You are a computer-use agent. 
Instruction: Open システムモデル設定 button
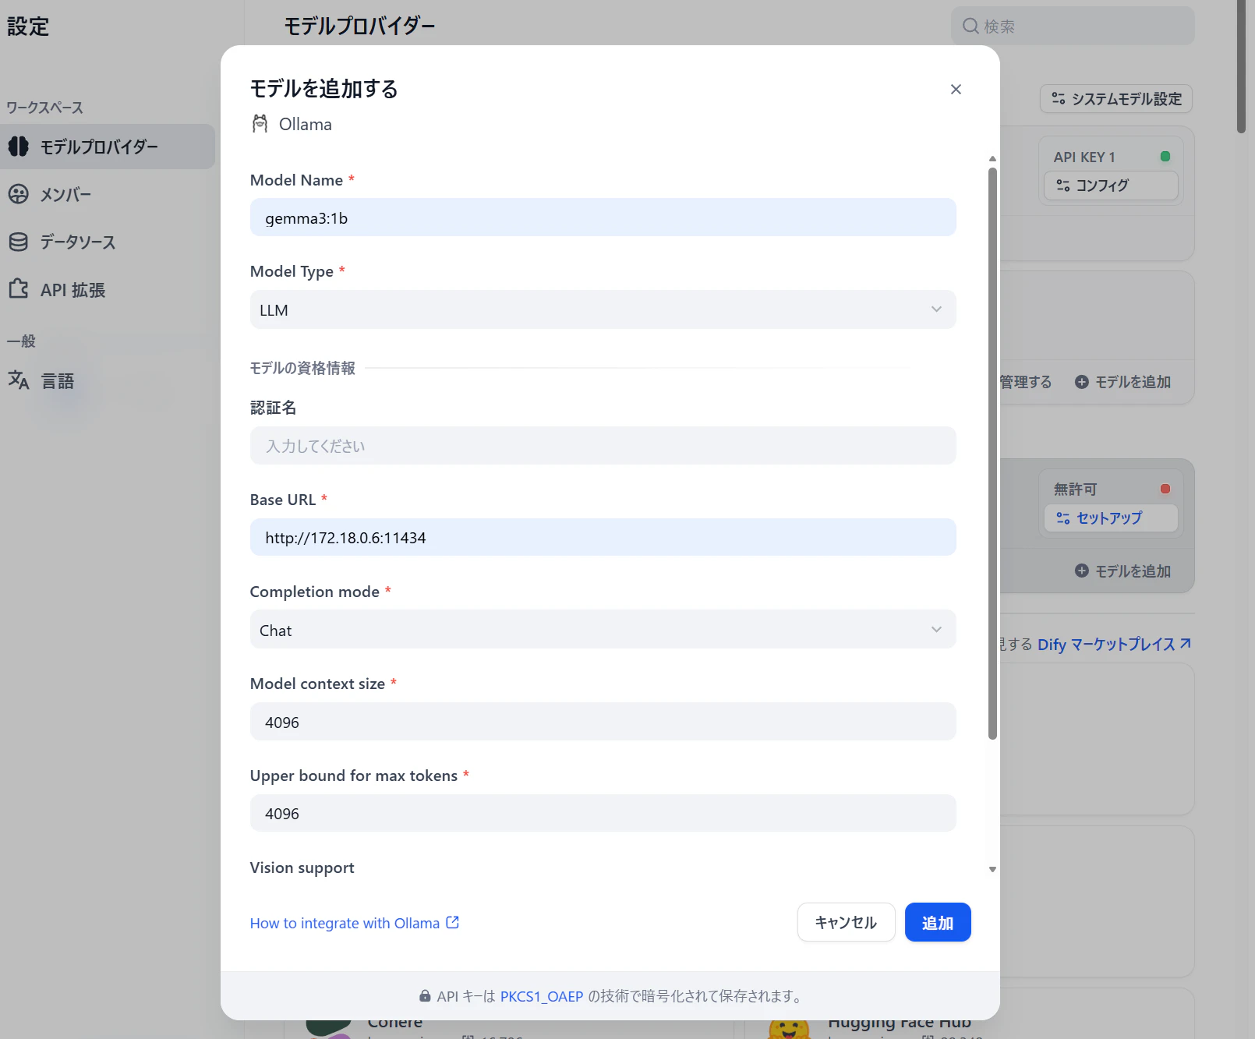click(x=1115, y=99)
